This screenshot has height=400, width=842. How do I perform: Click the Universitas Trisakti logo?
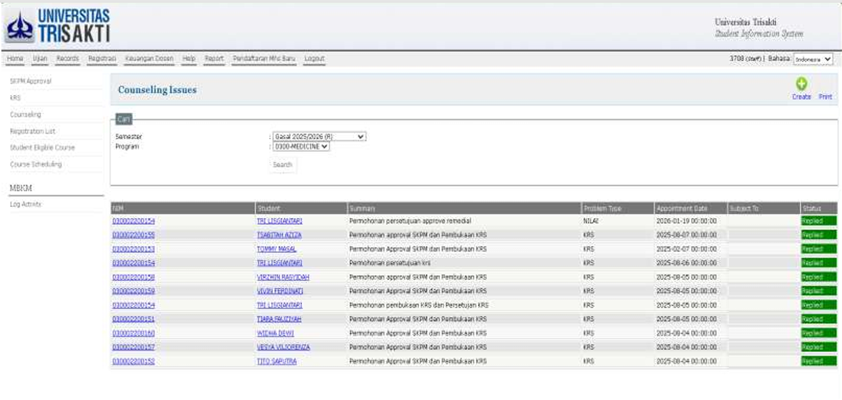58,26
